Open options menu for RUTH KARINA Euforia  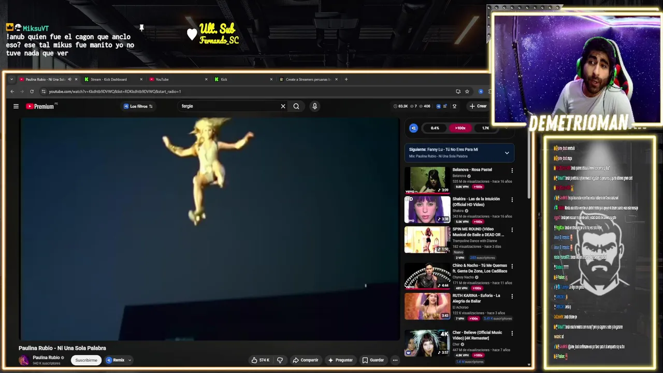[512, 297]
